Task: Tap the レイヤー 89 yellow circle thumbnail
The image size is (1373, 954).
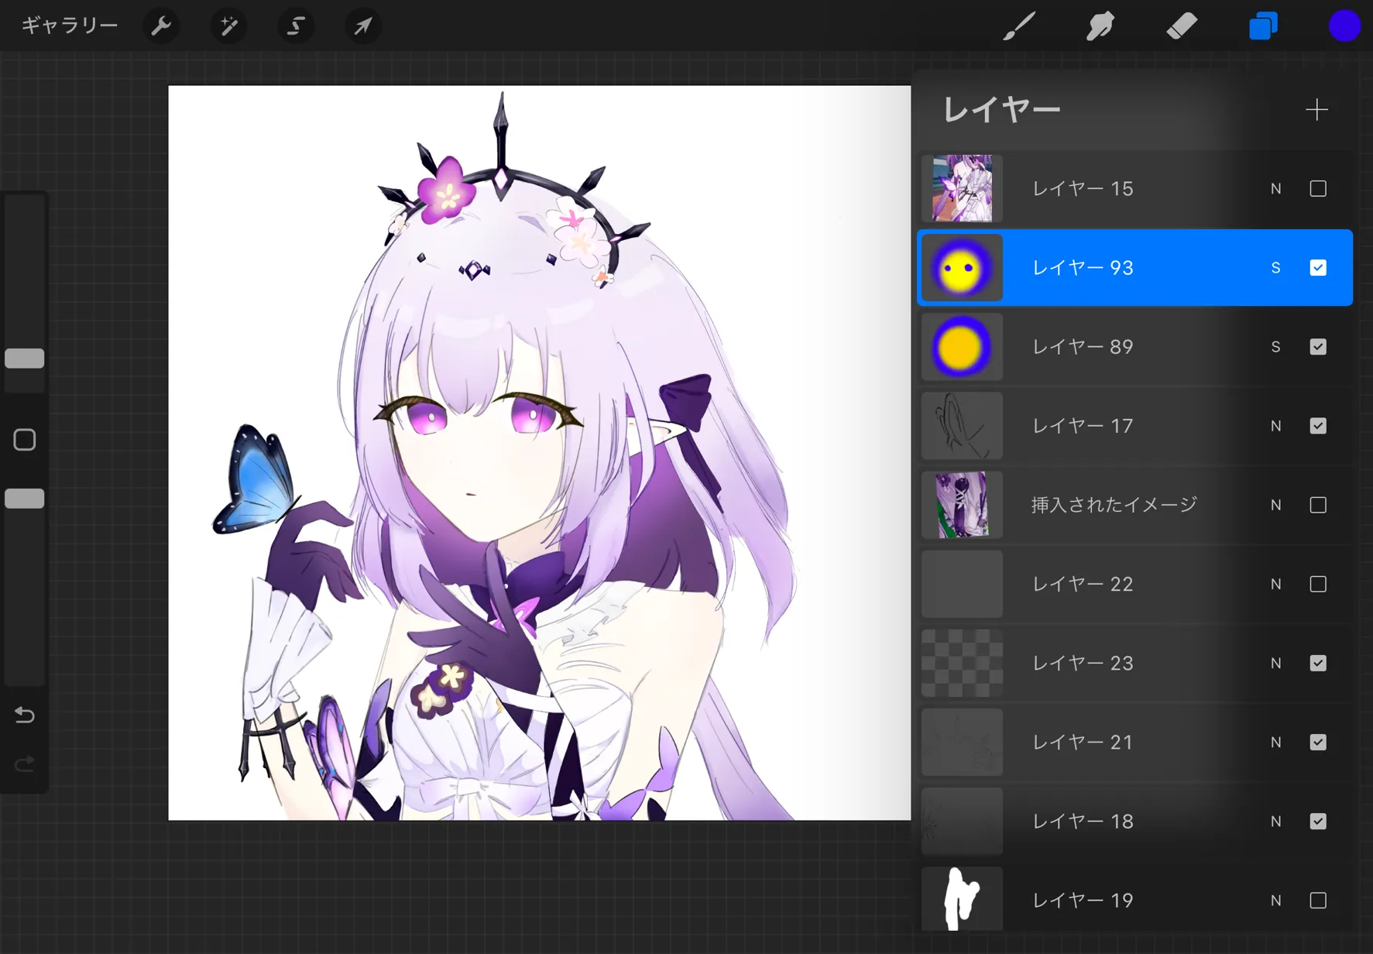Action: [962, 347]
